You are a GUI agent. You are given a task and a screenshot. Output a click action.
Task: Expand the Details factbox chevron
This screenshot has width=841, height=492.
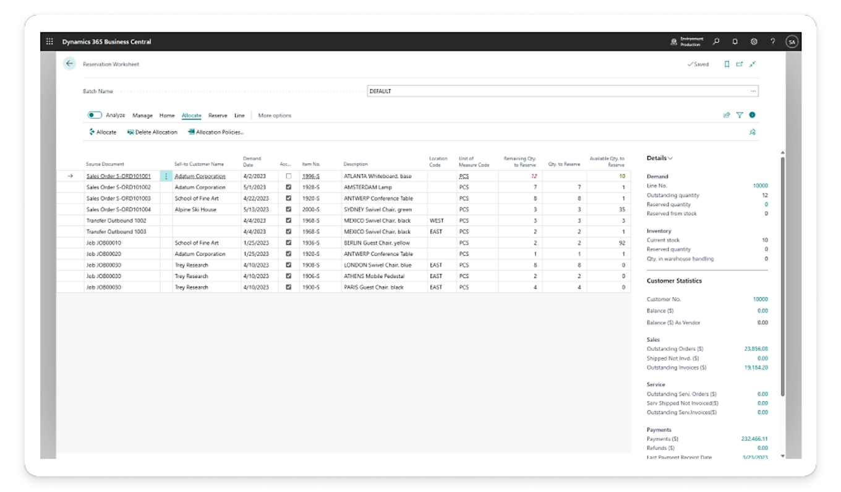coord(670,158)
